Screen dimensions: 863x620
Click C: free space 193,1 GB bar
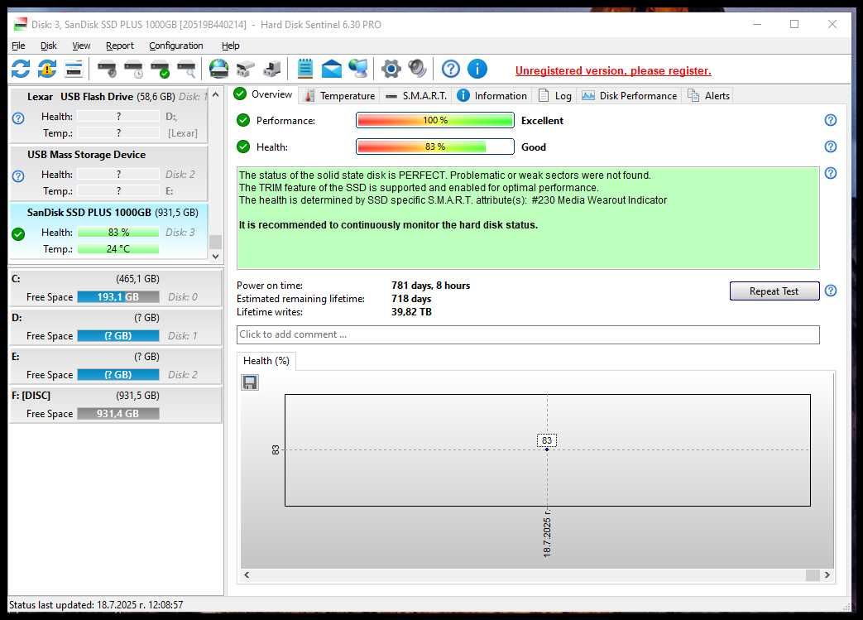coord(118,297)
